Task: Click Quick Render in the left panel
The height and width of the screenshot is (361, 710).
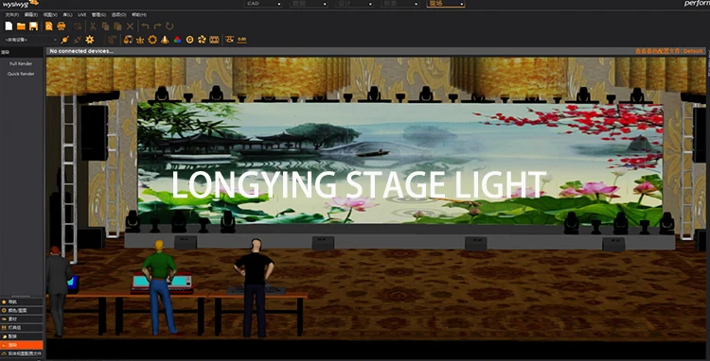Action: 21,74
